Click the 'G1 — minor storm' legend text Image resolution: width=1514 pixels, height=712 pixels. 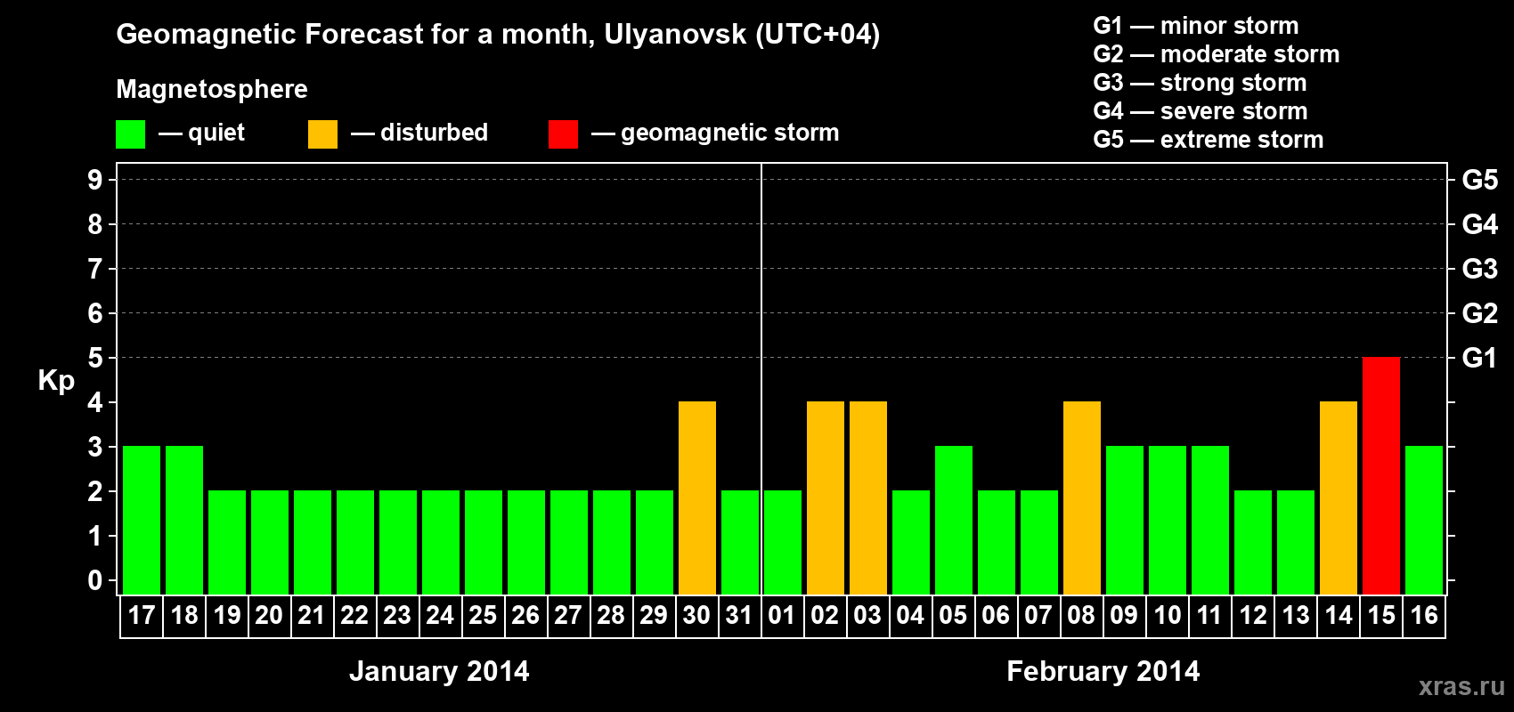1196,26
